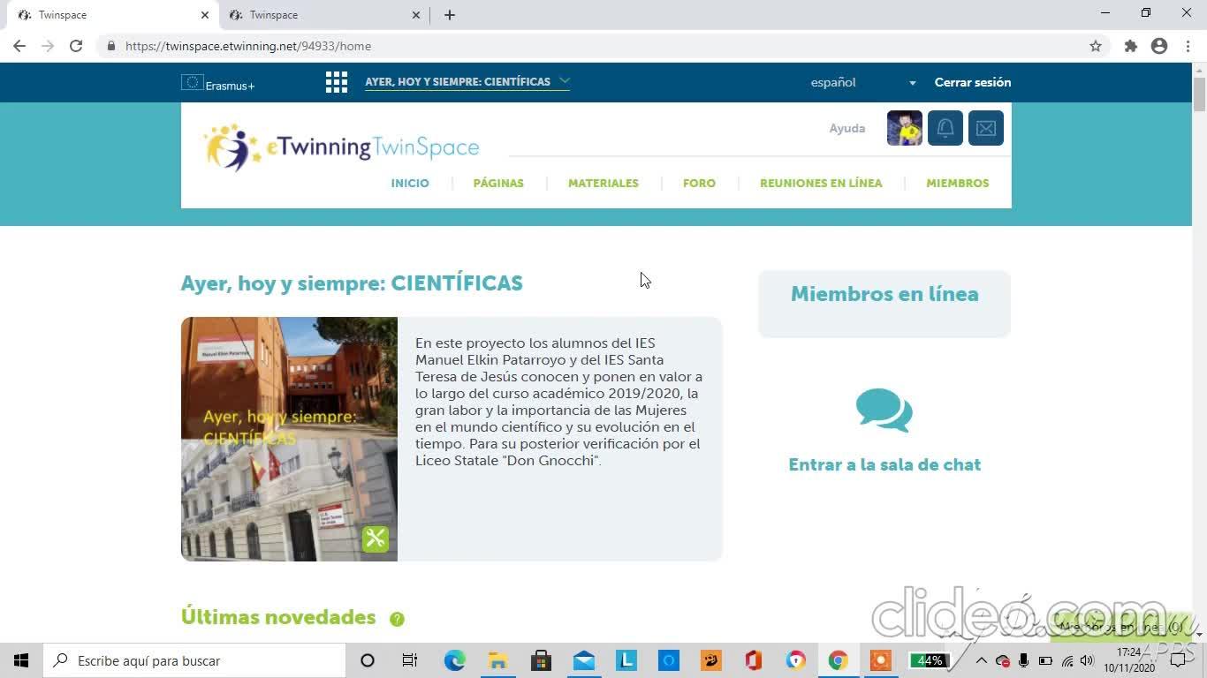Image resolution: width=1207 pixels, height=678 pixels.
Task: Click Entrar a la sala de chat
Action: click(x=884, y=464)
